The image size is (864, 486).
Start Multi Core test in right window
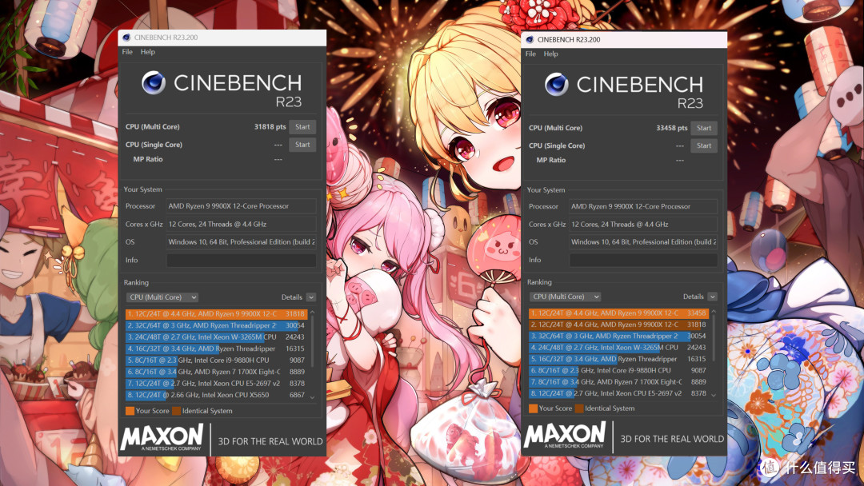[x=704, y=128]
